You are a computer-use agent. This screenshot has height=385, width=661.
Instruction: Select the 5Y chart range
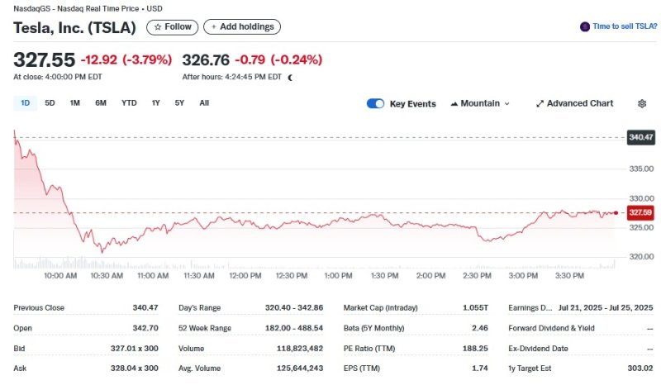[179, 103]
